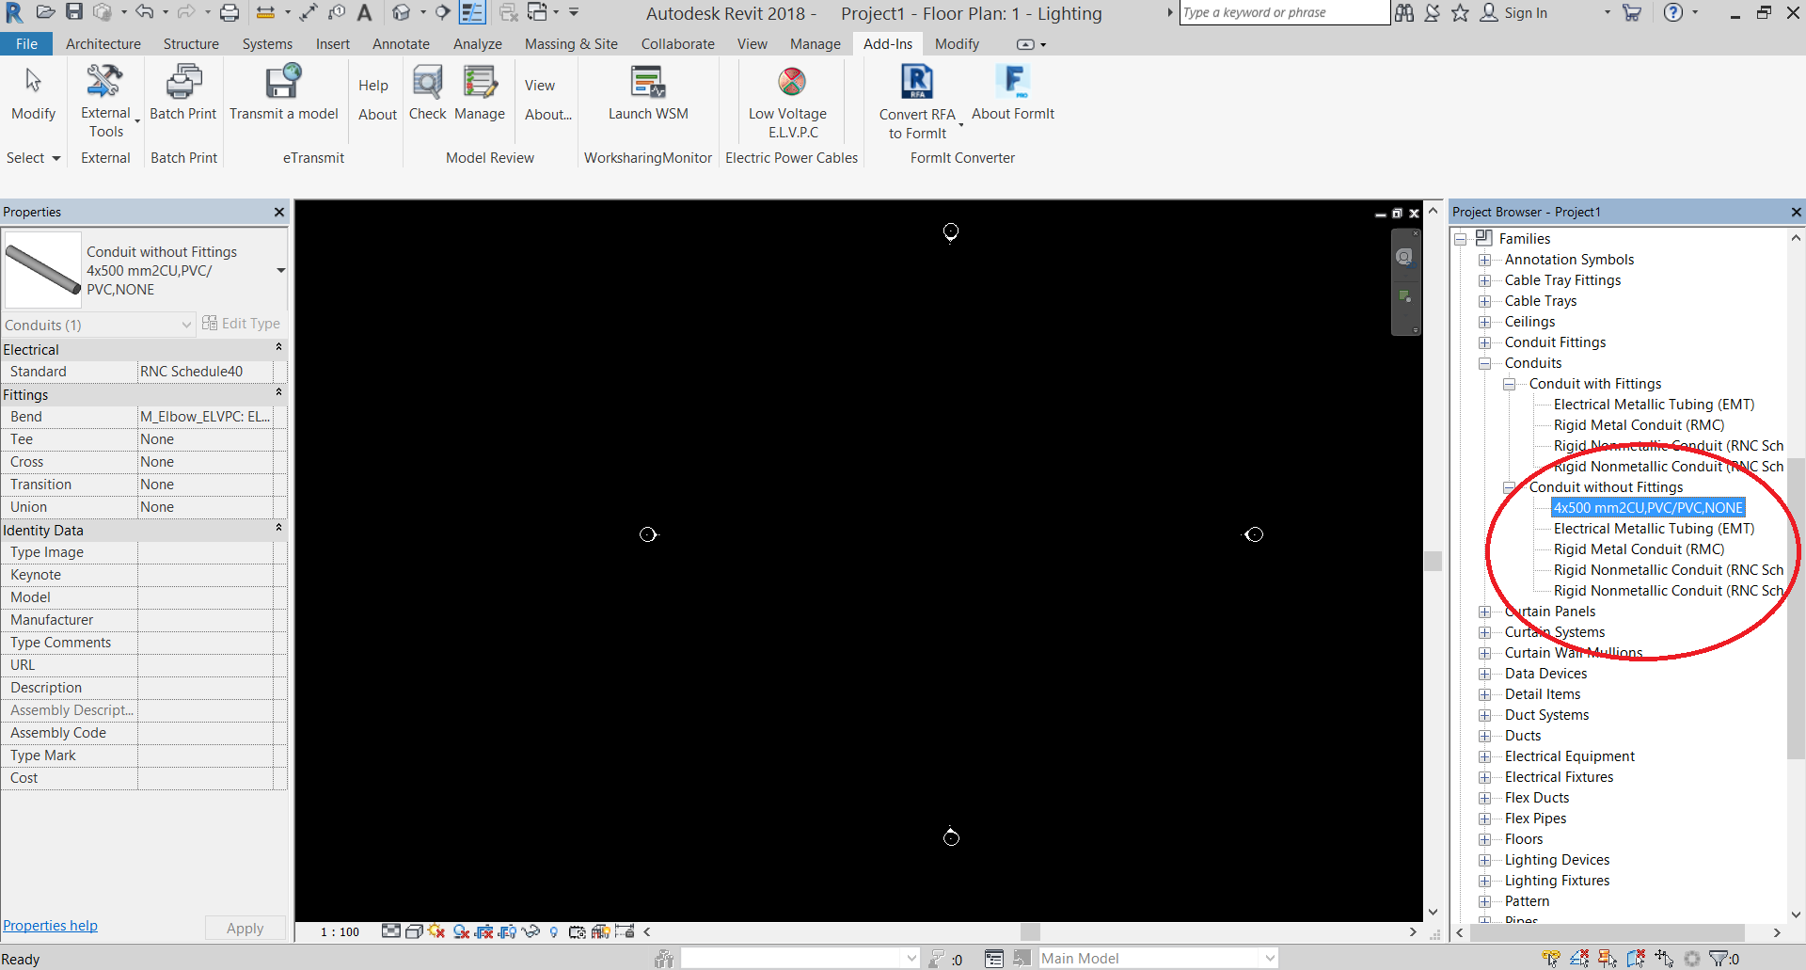Open About FormIt
Viewport: 1806px width, 970px height.
point(1013,92)
